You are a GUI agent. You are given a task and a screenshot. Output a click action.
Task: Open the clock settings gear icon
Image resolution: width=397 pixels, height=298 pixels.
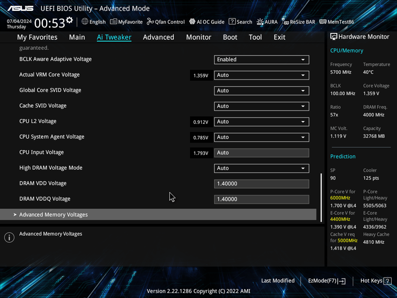[70, 20]
